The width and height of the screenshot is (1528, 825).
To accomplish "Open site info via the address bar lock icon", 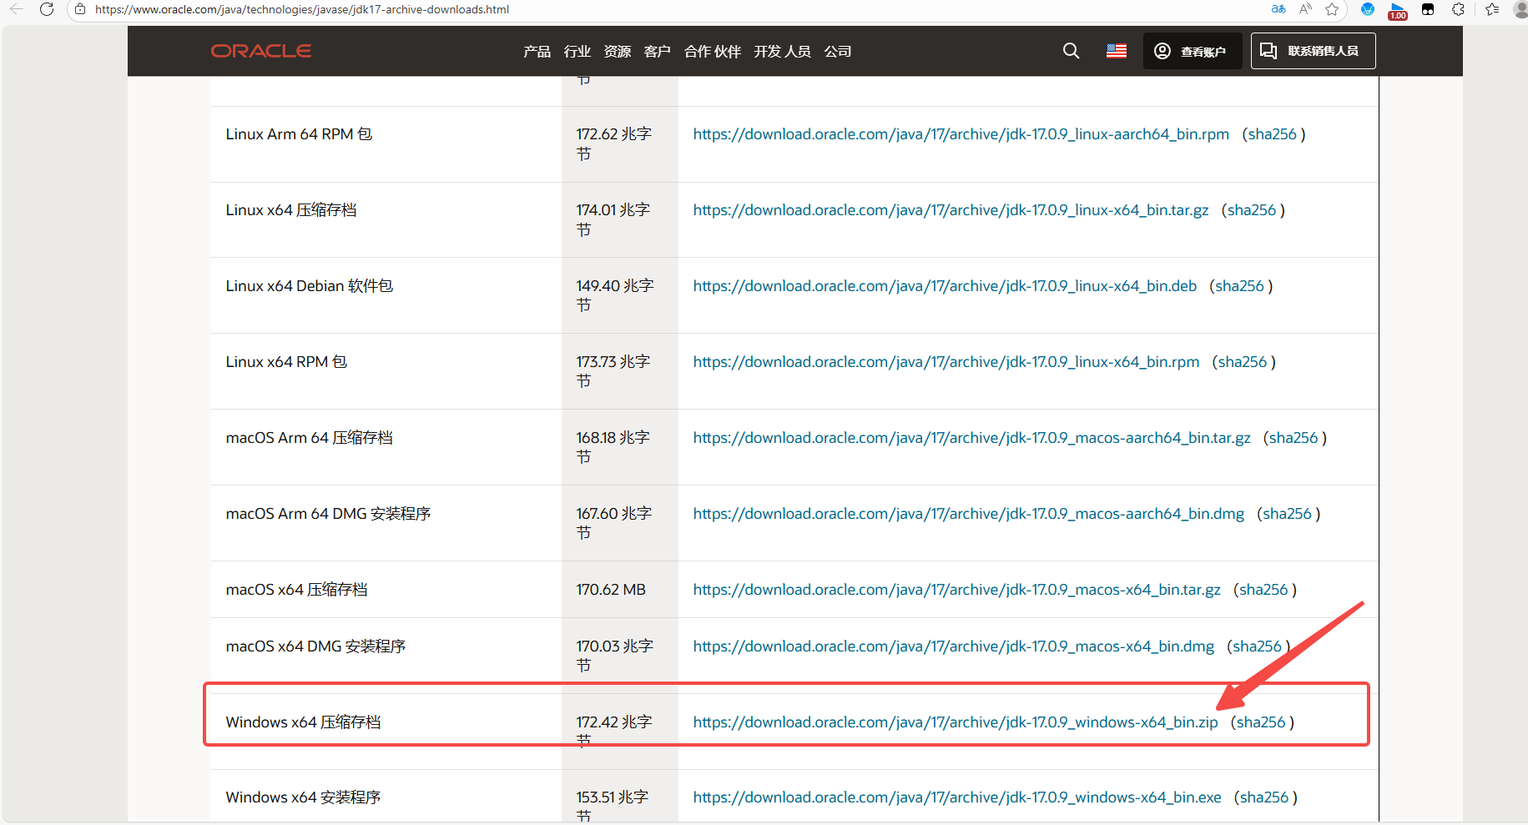I will click(80, 9).
